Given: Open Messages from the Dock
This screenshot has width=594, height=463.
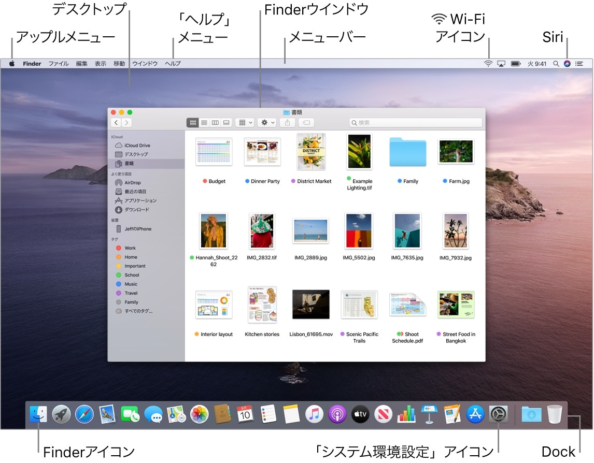Looking at the screenshot, I should pos(153,414).
